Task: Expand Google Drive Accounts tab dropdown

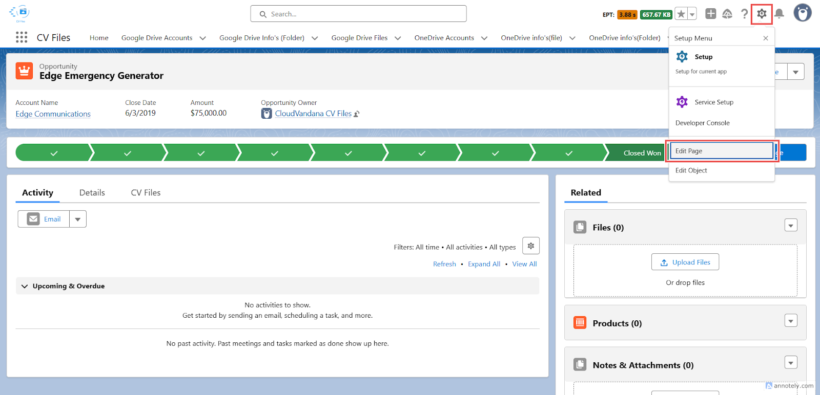Action: click(x=203, y=38)
